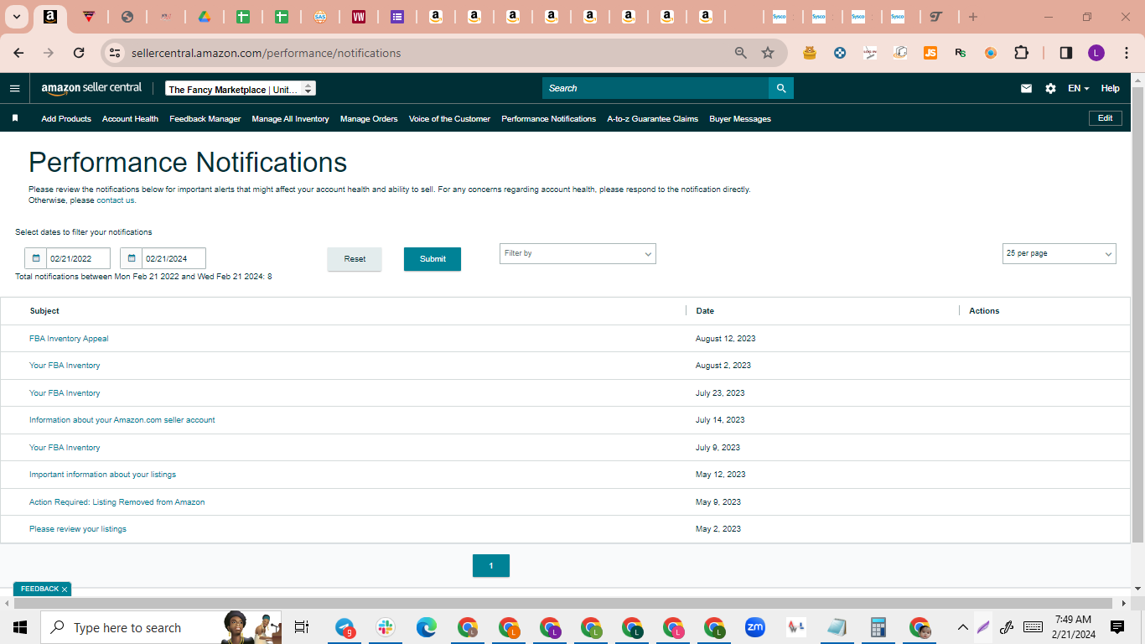
Task: Open Add Products in the nav bar
Action: (66, 119)
